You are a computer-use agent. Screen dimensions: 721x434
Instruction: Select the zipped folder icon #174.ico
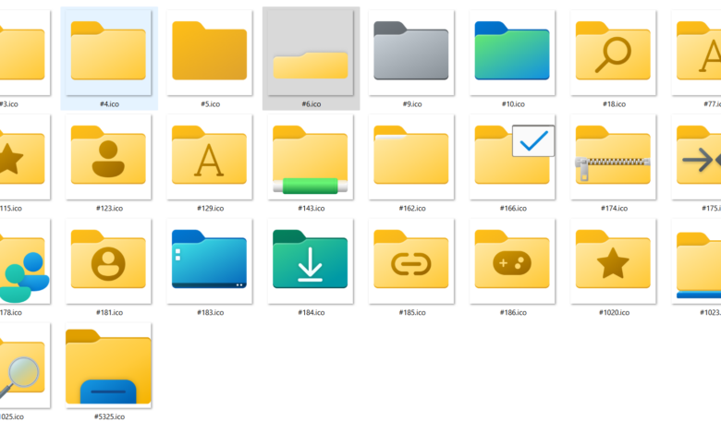[614, 157]
